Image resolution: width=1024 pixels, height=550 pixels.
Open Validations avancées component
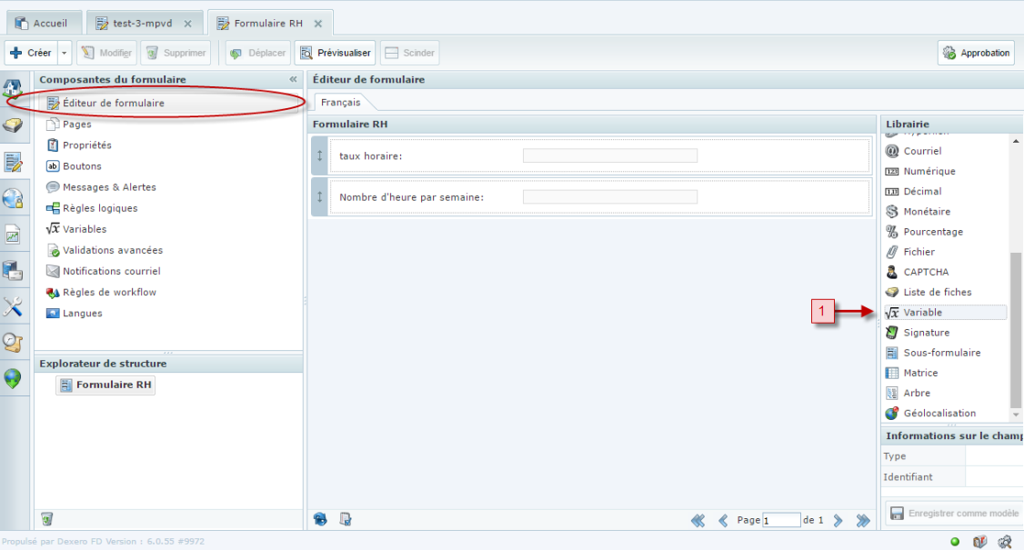point(112,250)
